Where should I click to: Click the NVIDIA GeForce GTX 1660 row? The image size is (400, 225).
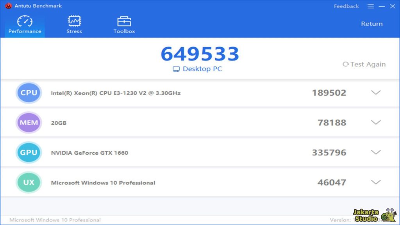click(x=89, y=153)
